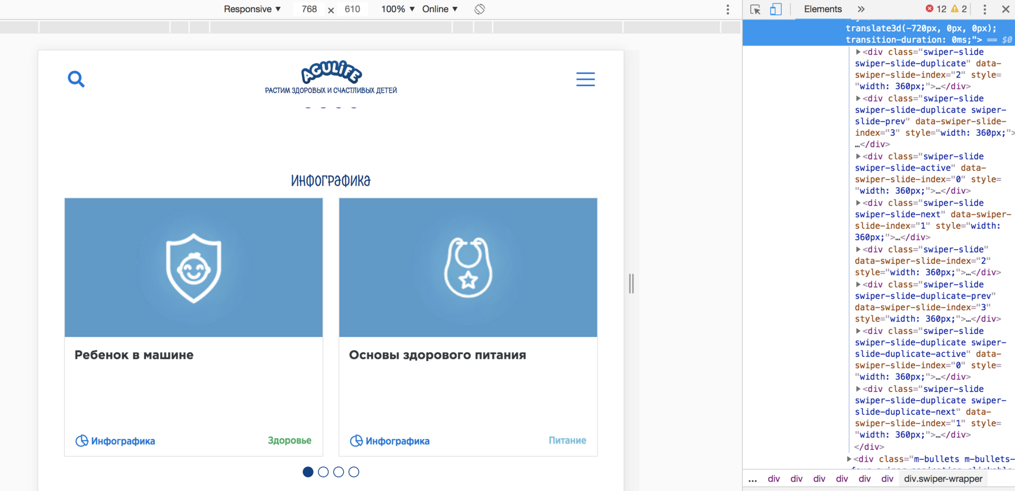Viewport: 1015px width, 491px height.
Task: Click the viewport height field 610
Action: coord(352,9)
